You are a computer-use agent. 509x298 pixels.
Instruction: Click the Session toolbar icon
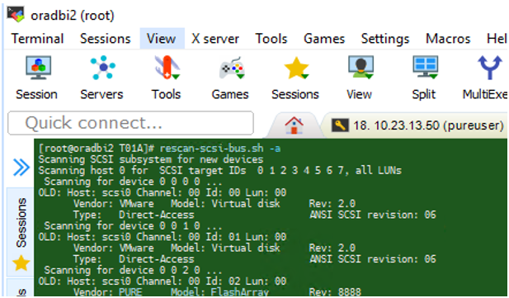[38, 68]
